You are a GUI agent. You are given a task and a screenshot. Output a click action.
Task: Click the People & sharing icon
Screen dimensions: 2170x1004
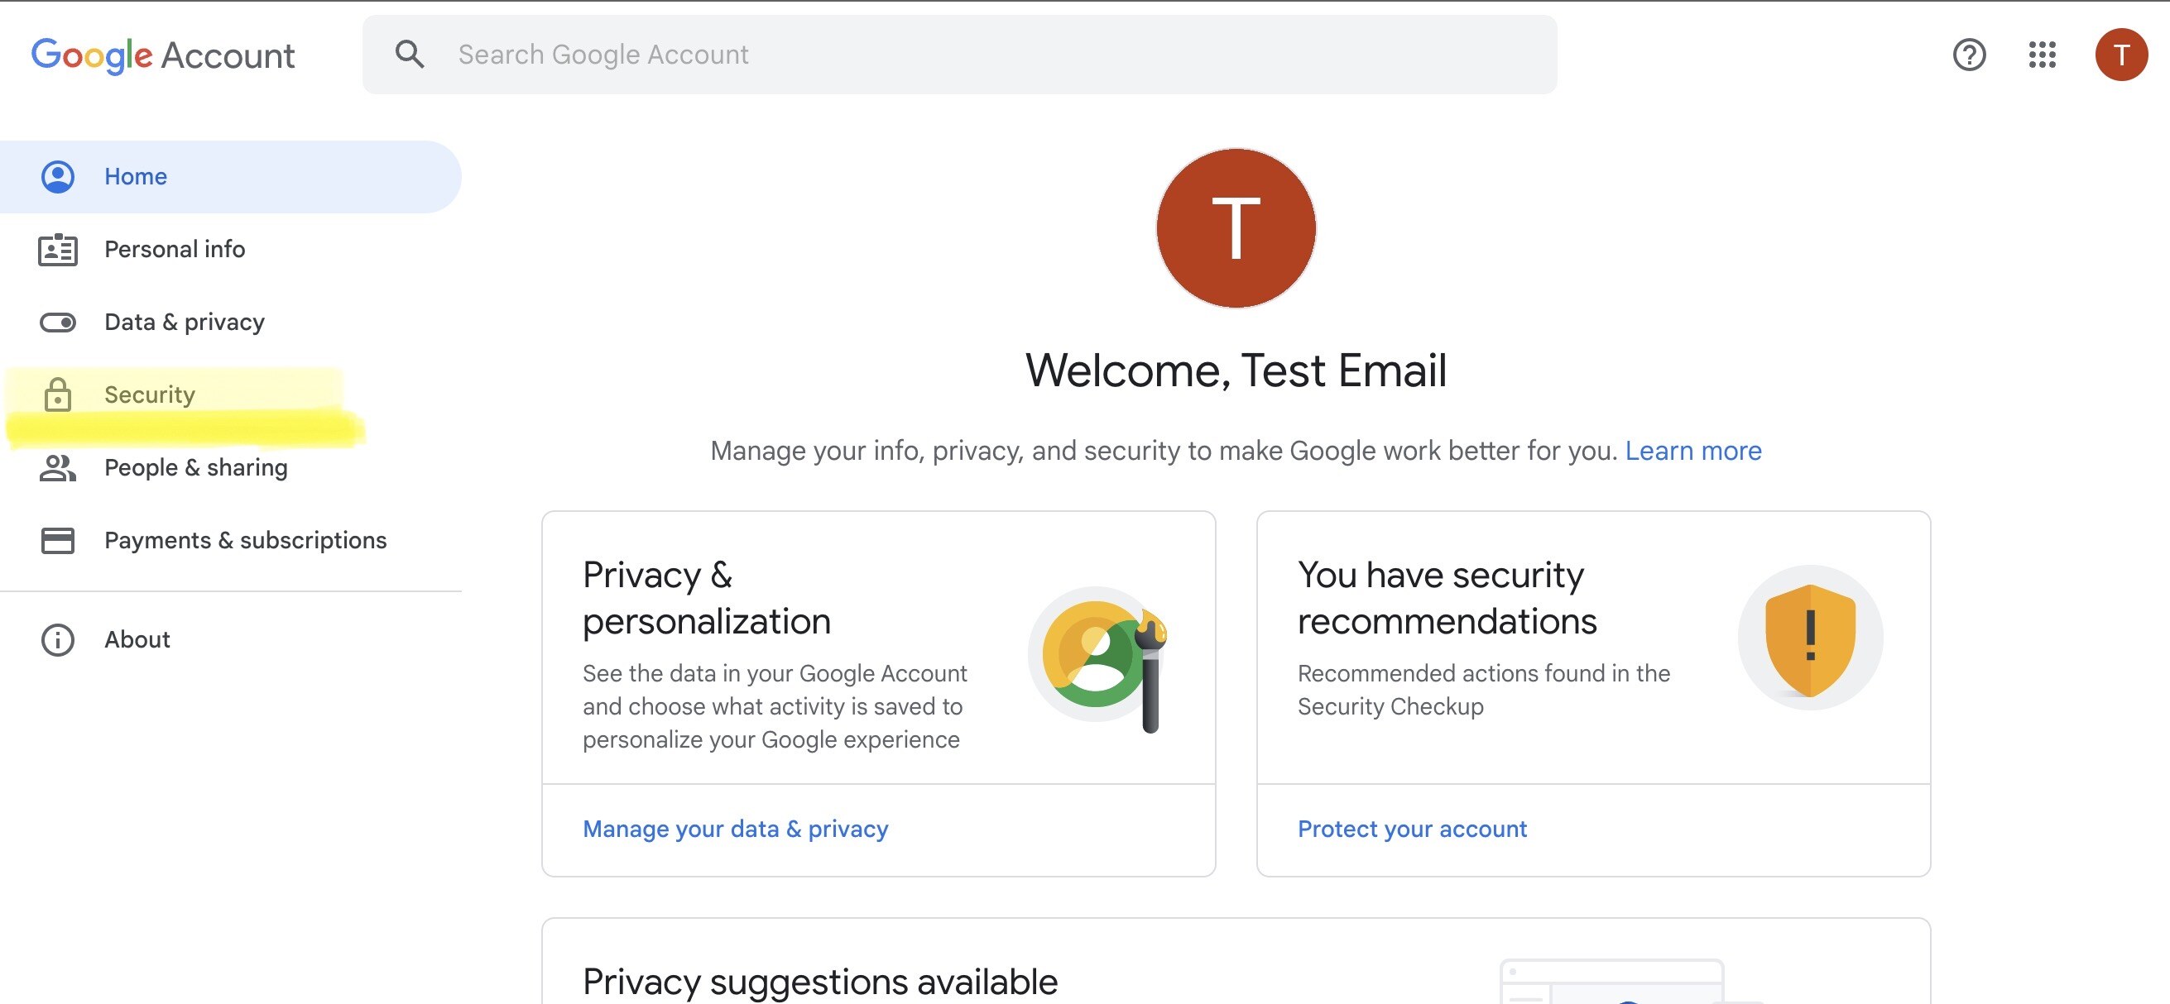pos(57,468)
